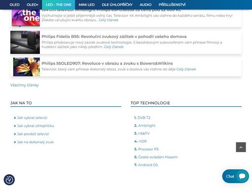Open Philips 55OLED907 article title

[x=107, y=63]
